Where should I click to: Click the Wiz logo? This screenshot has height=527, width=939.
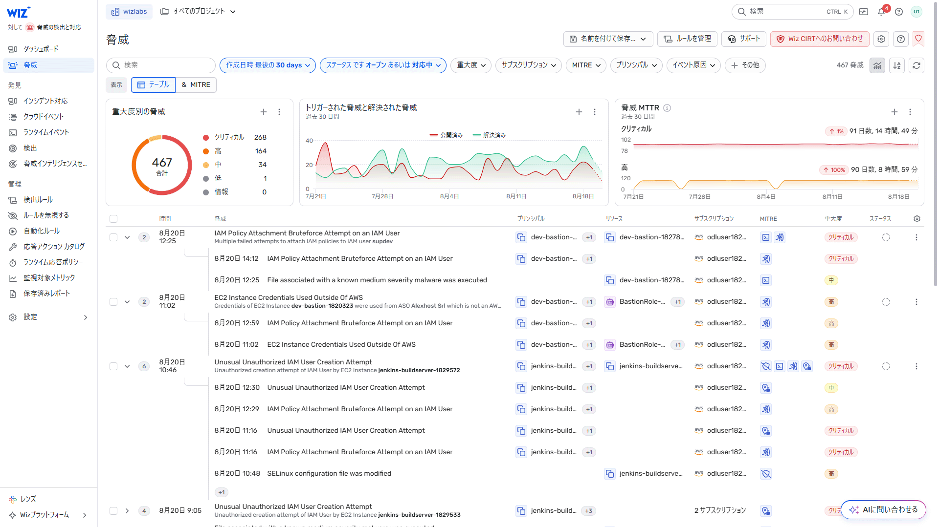(x=18, y=12)
